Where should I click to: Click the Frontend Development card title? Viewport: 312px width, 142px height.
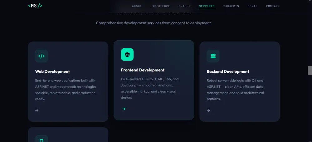pyautogui.click(x=143, y=70)
